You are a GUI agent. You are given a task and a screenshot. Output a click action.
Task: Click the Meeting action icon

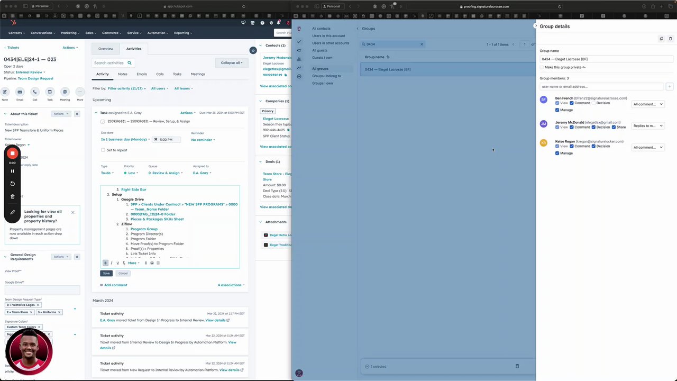pyautogui.click(x=65, y=92)
